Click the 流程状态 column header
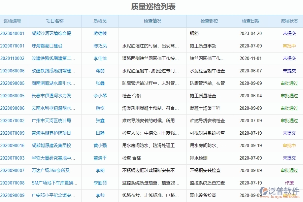The width and height of the screenshot is (303, 202). coord(289,21)
